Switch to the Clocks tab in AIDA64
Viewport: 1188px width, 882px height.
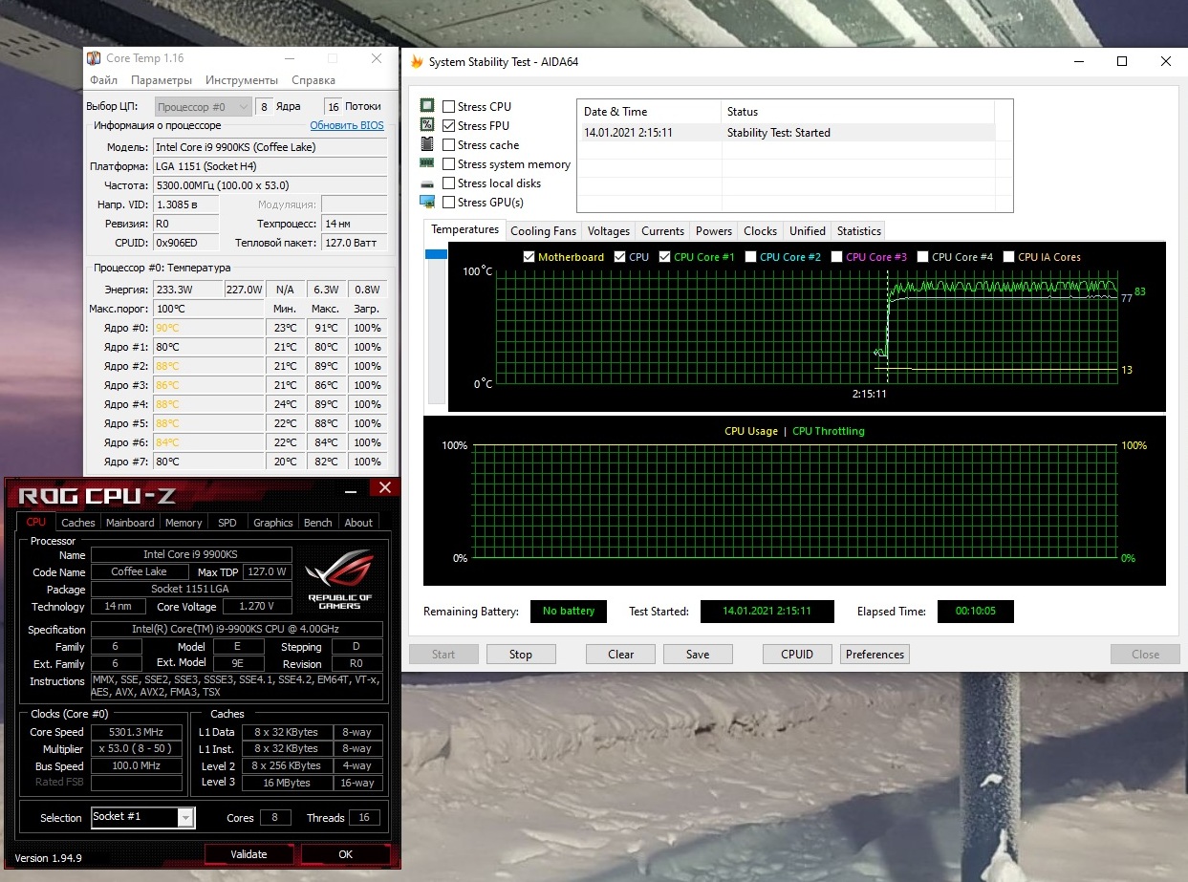click(761, 231)
